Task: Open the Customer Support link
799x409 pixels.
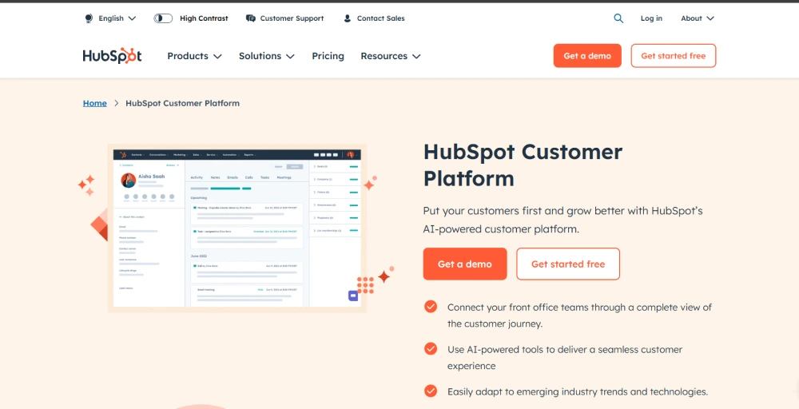Action: [x=292, y=18]
